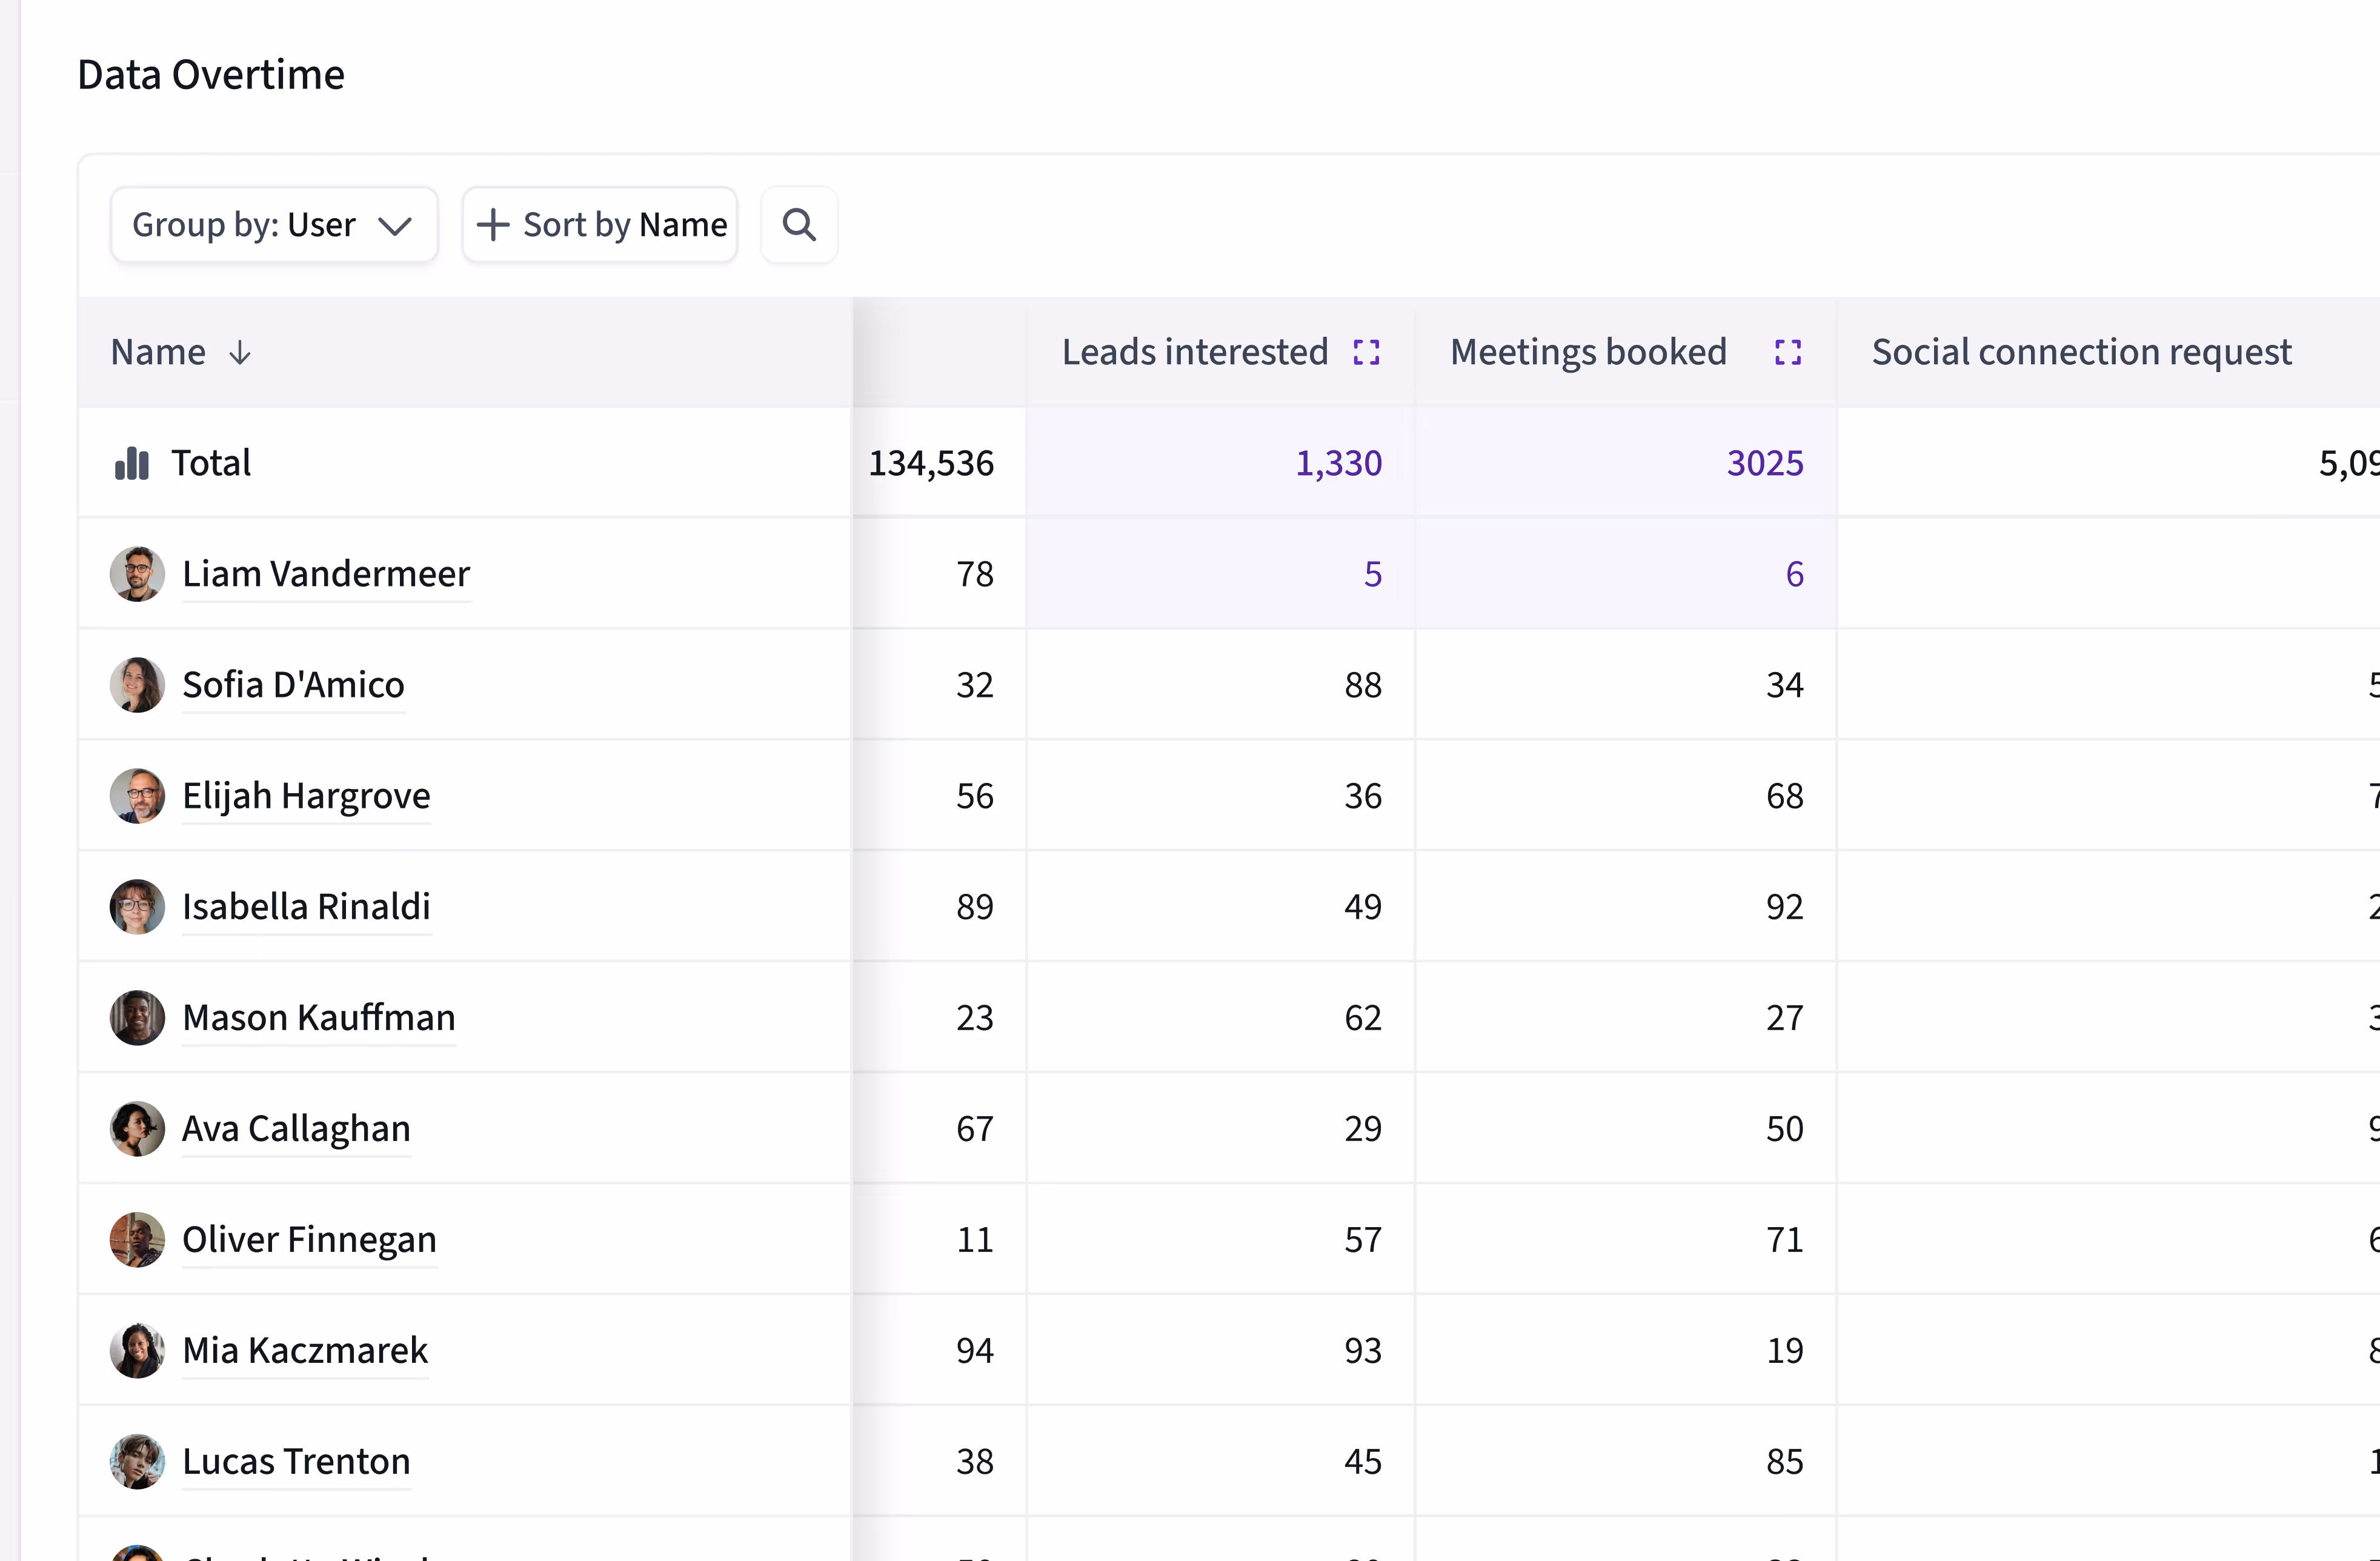This screenshot has height=1561, width=2380.
Task: Click Lucas Trenton's avatar
Action: click(137, 1462)
